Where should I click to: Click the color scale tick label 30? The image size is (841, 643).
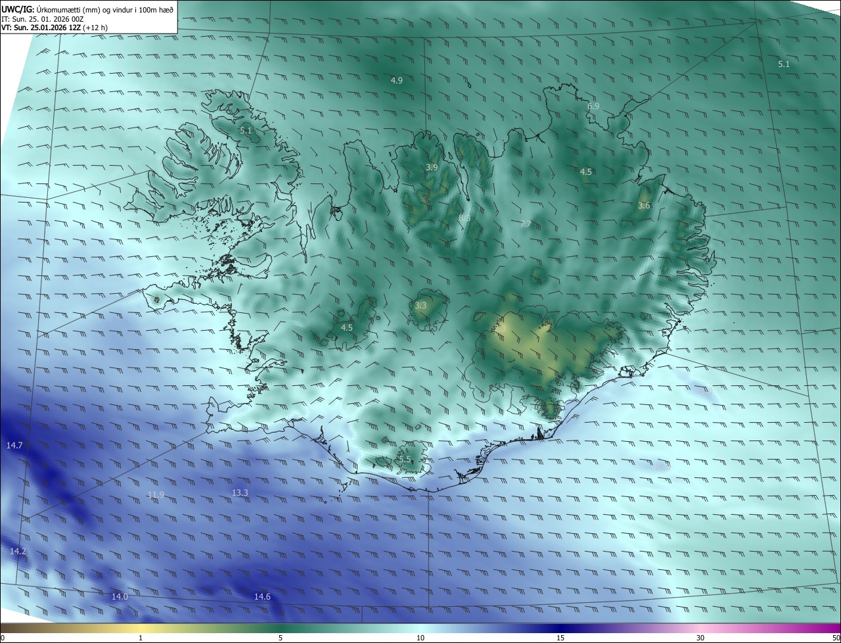(700, 638)
